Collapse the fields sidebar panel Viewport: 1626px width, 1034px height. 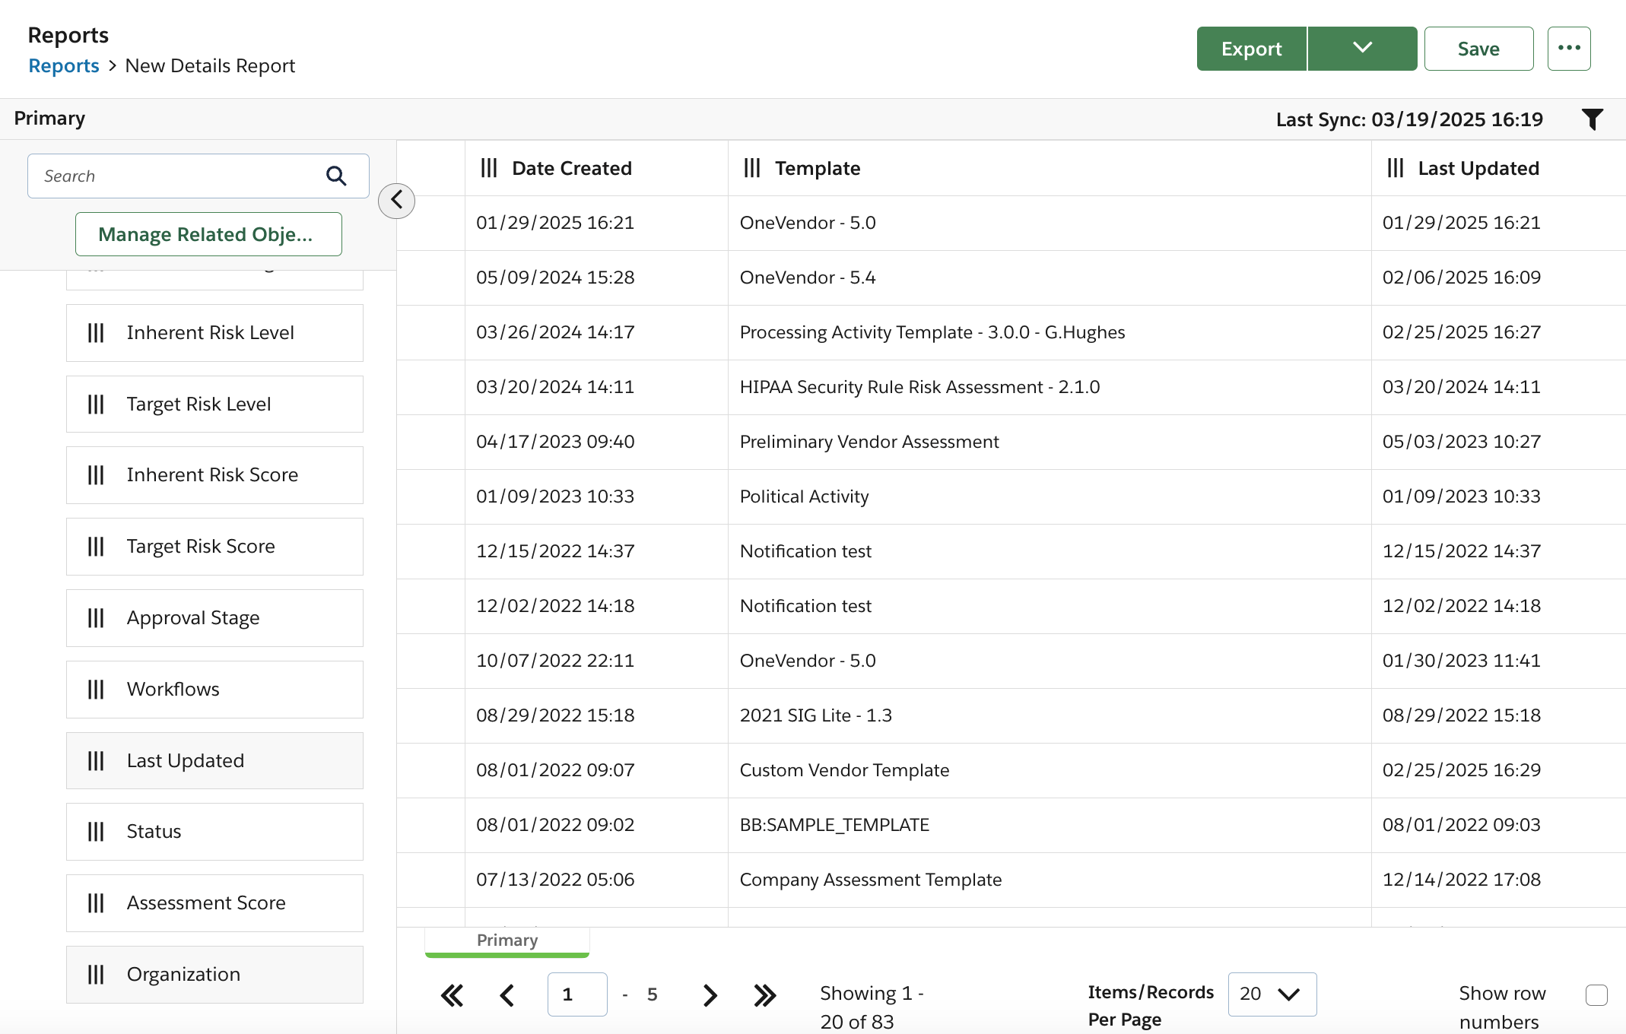[395, 199]
